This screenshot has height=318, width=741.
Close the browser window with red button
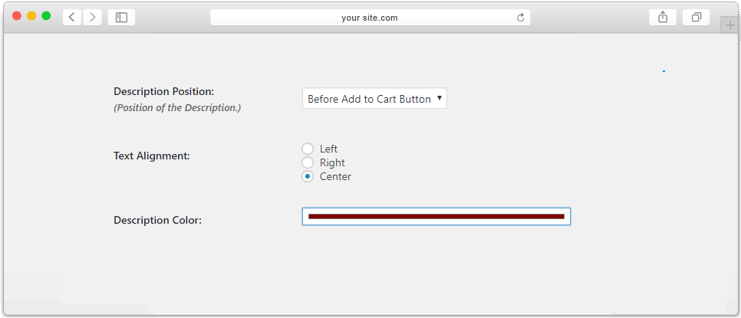[17, 15]
